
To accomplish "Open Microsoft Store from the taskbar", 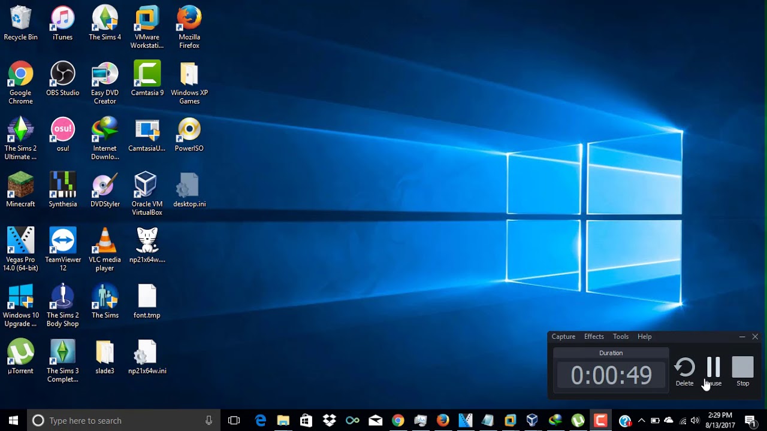I will 306,420.
